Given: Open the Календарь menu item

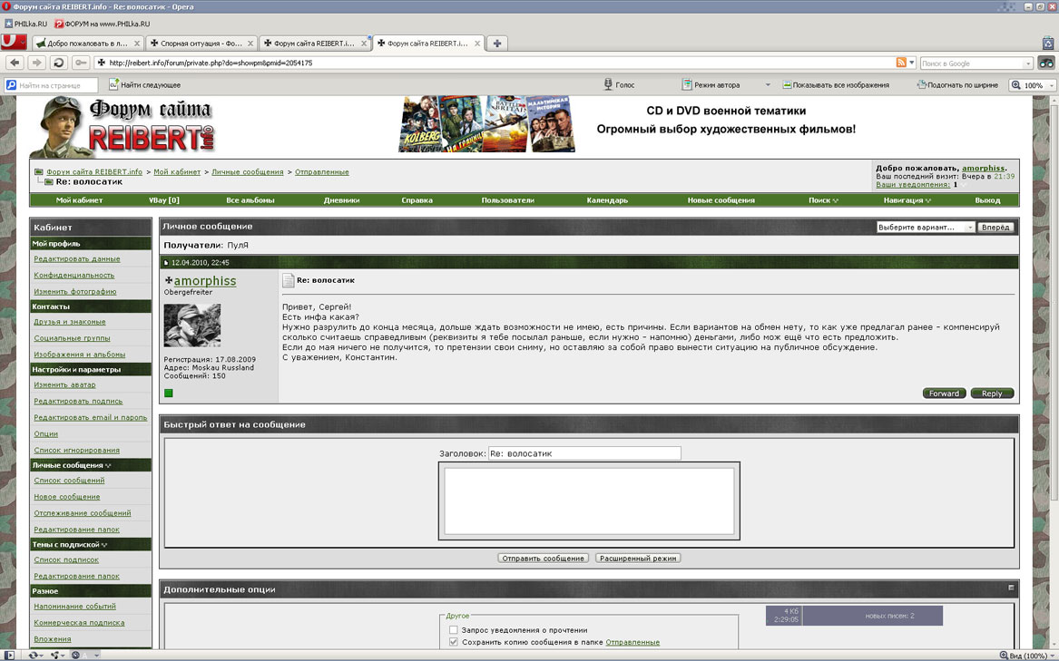Looking at the screenshot, I should click(x=607, y=199).
